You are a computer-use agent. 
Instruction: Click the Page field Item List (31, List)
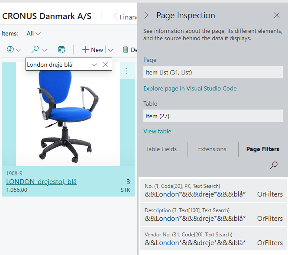tap(213, 72)
